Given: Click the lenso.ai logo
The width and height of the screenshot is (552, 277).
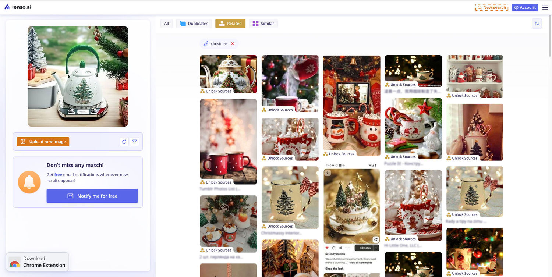Looking at the screenshot, I should tap(18, 7).
